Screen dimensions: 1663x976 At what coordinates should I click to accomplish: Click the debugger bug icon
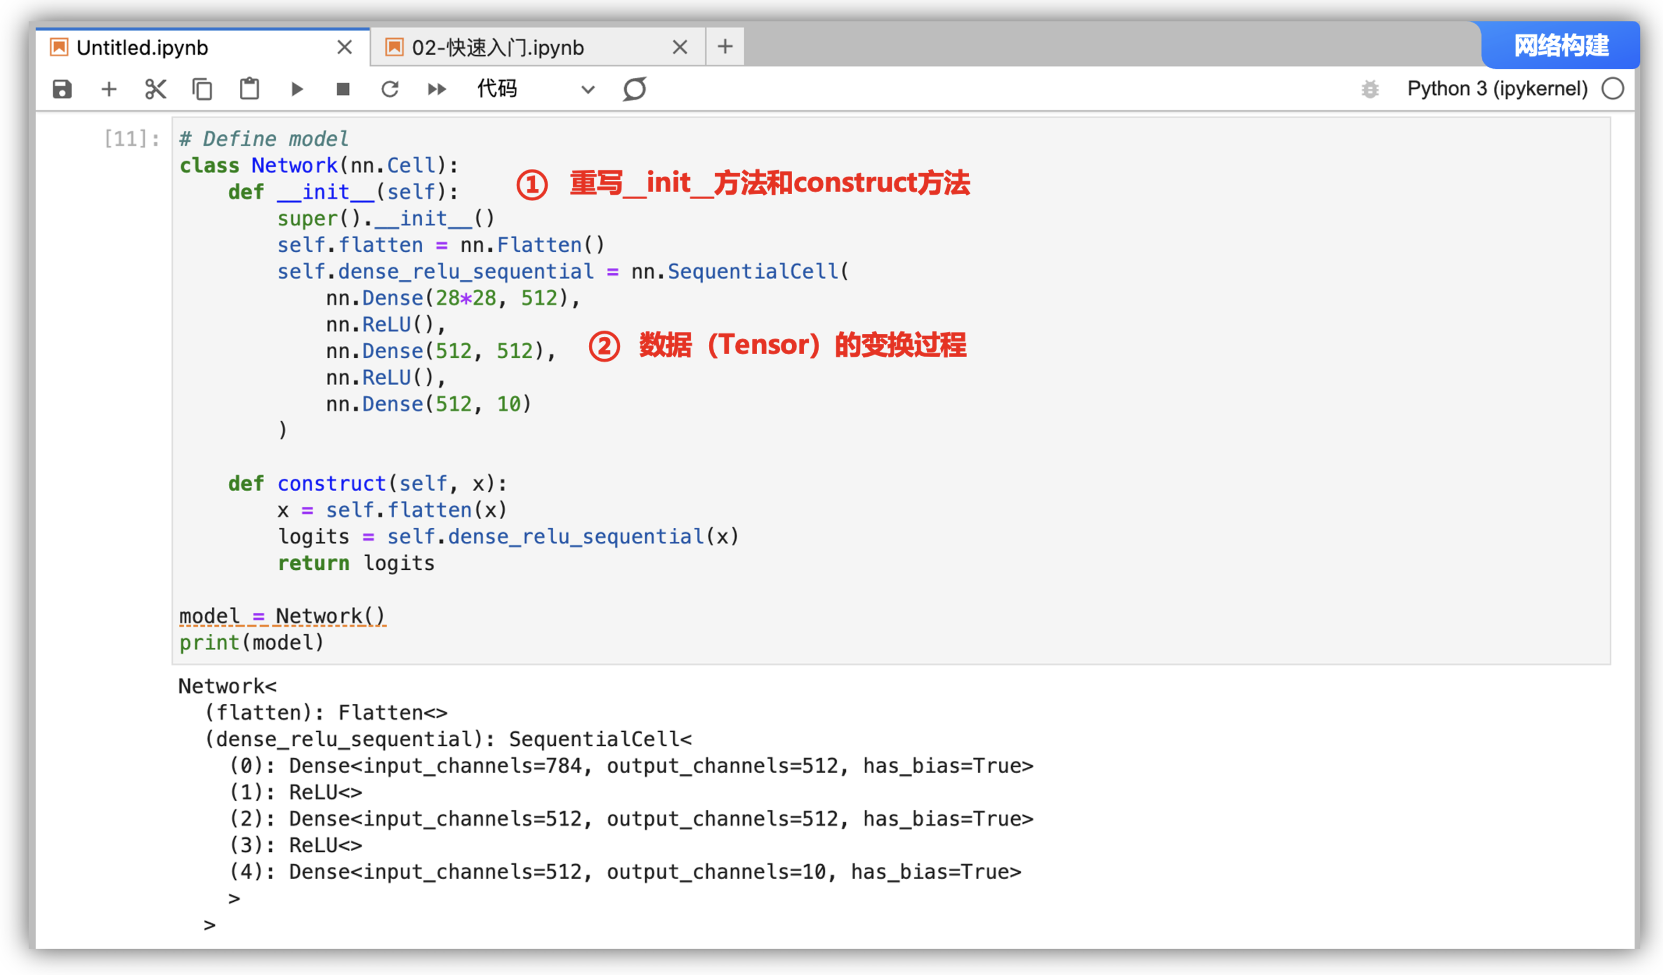[x=1371, y=89]
